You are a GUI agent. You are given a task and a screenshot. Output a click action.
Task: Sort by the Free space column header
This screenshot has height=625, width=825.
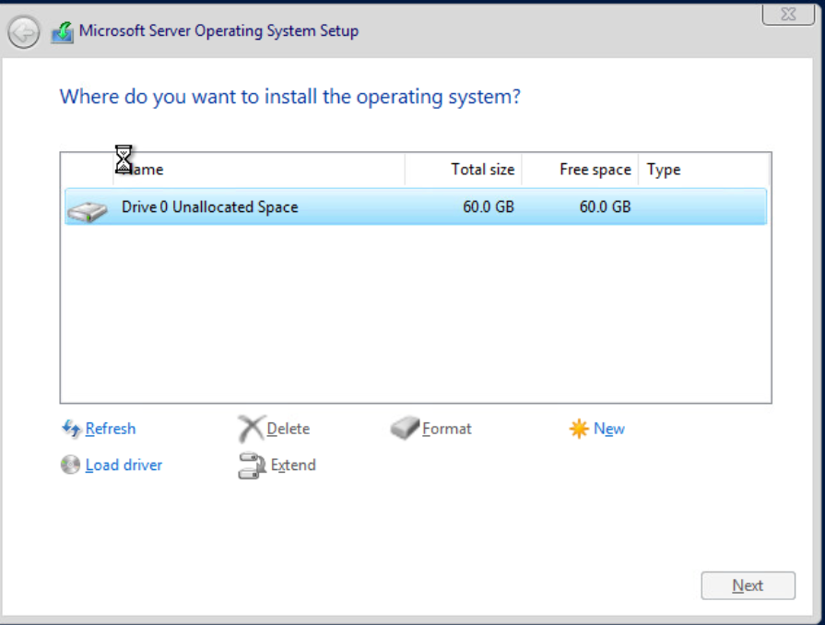click(x=580, y=170)
